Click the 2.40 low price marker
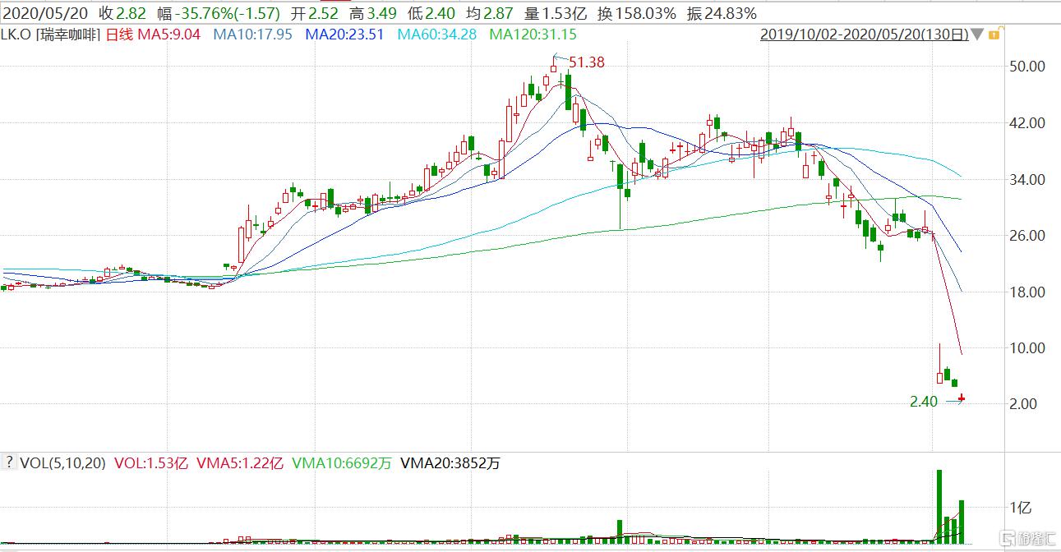The image size is (1061, 552). (923, 402)
